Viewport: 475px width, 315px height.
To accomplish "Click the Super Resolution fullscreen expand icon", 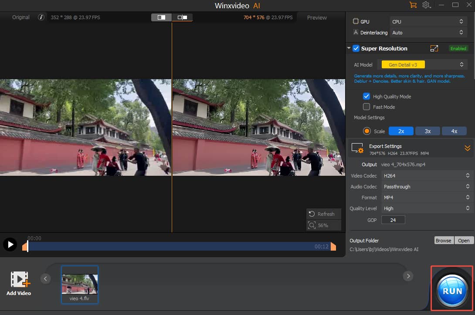I will point(434,48).
